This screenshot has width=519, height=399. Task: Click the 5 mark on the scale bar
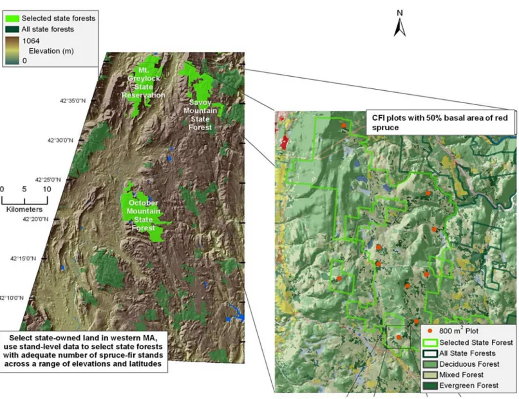tap(24, 190)
